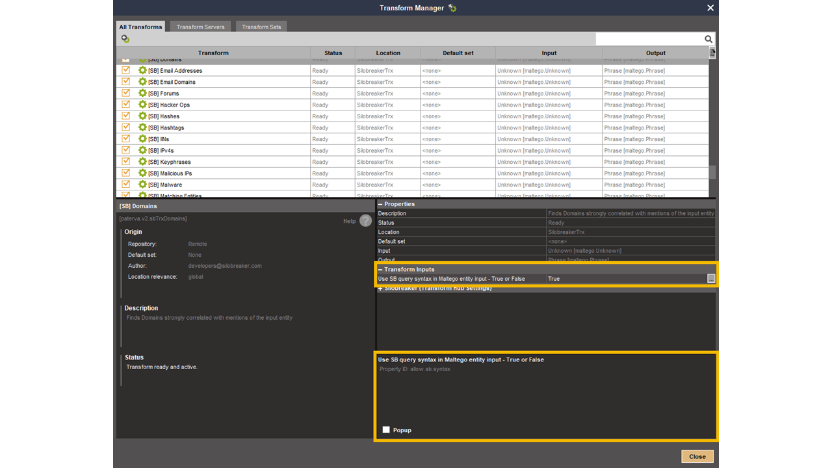Click the search magnifier icon
The height and width of the screenshot is (468, 832).
click(x=708, y=39)
